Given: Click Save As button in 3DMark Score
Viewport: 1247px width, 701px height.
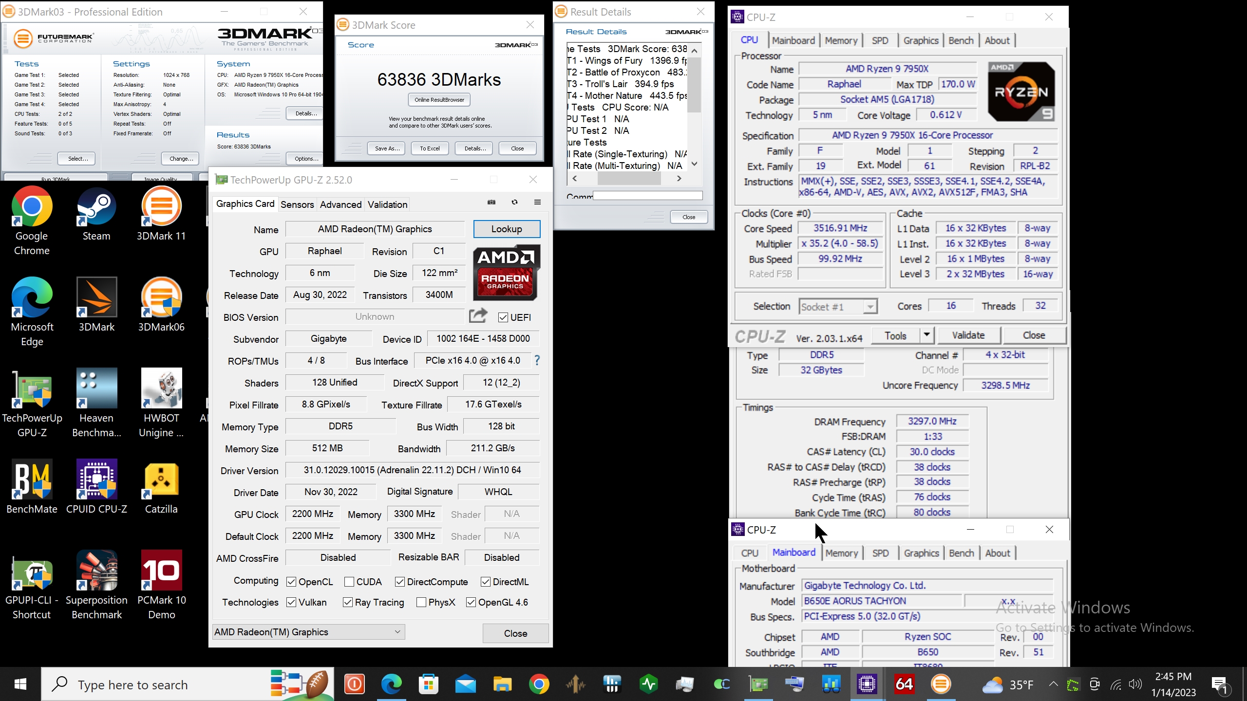Looking at the screenshot, I should (x=387, y=148).
